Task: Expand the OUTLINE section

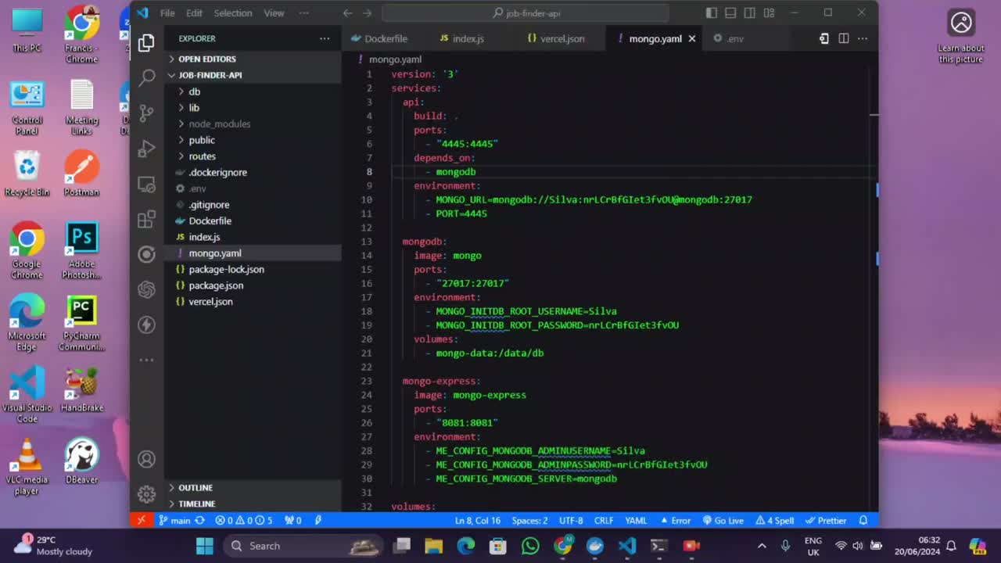Action: tap(196, 488)
